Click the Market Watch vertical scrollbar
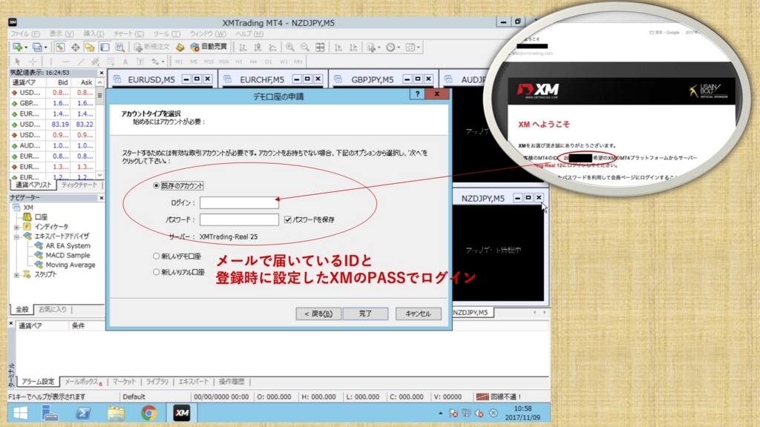760x427 pixels. [x=100, y=128]
